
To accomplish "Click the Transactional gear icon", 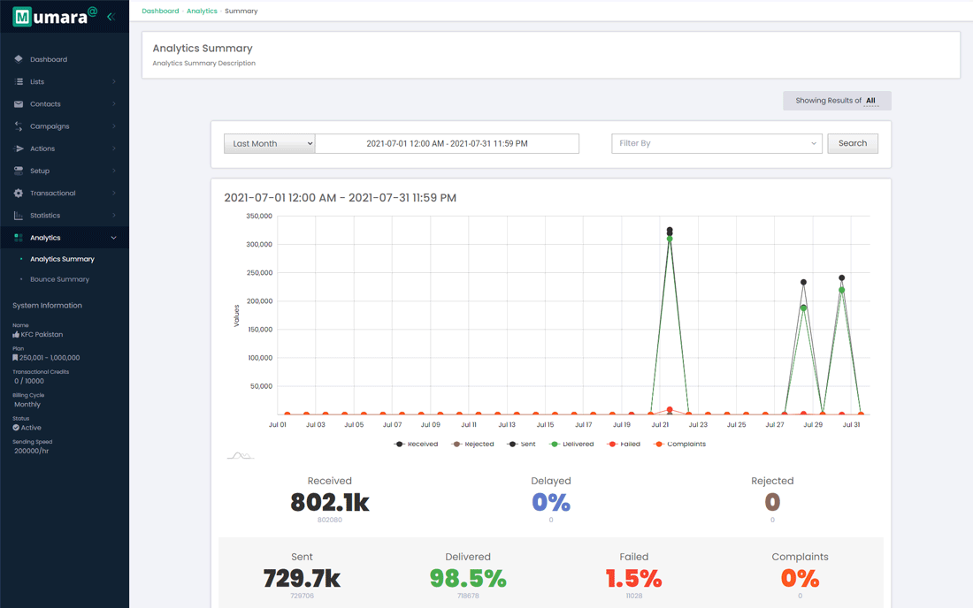I will (19, 194).
